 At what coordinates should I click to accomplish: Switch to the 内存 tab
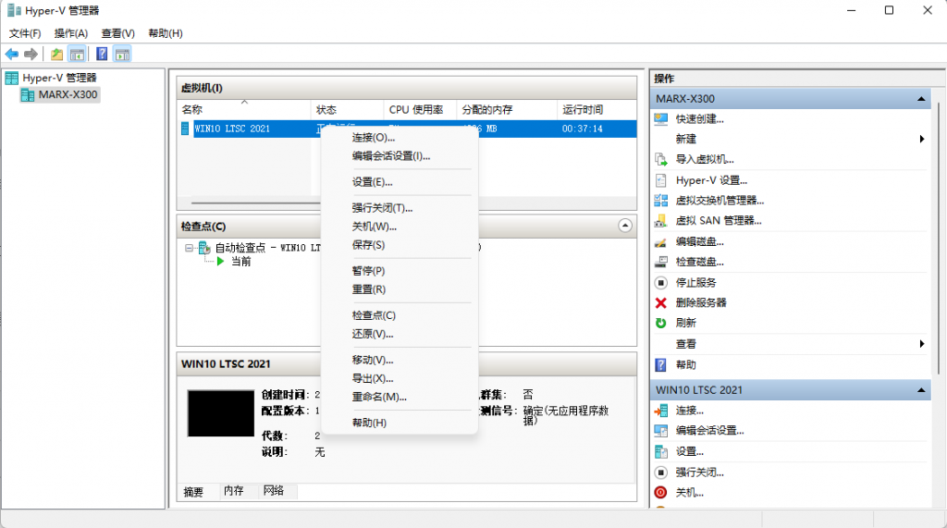233,491
